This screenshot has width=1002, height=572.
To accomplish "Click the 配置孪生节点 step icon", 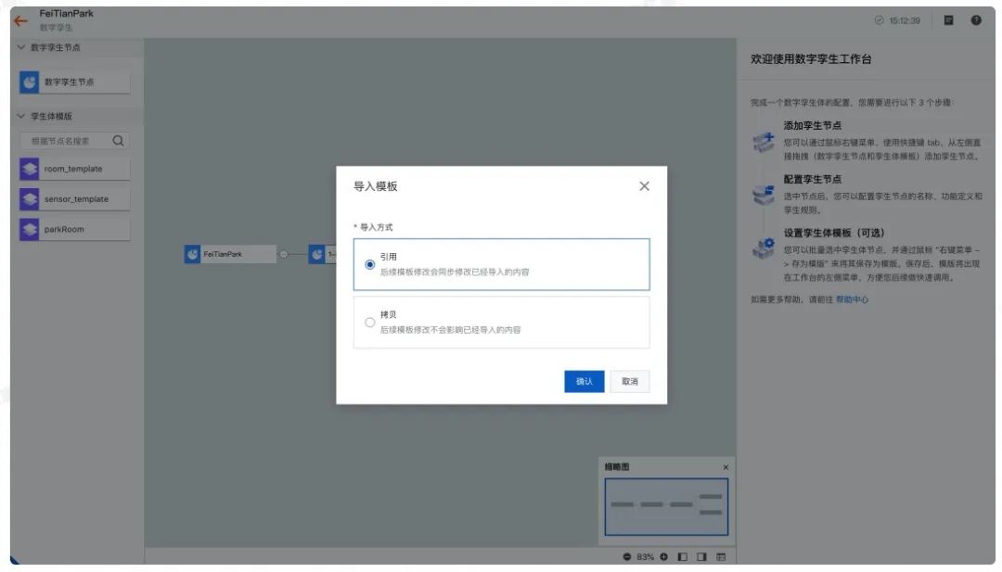I will [764, 195].
